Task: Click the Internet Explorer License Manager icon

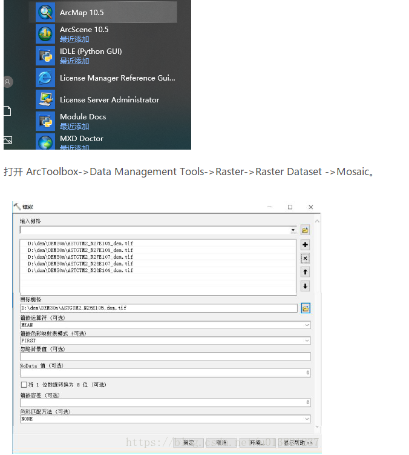Action: coord(45,78)
